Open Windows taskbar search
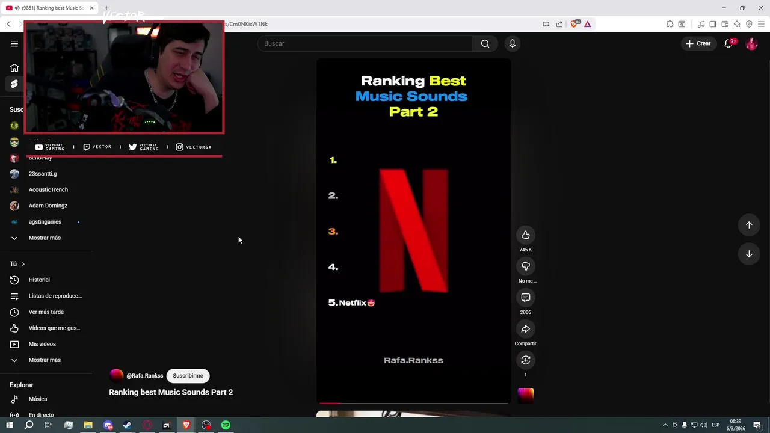770x433 pixels. point(29,425)
